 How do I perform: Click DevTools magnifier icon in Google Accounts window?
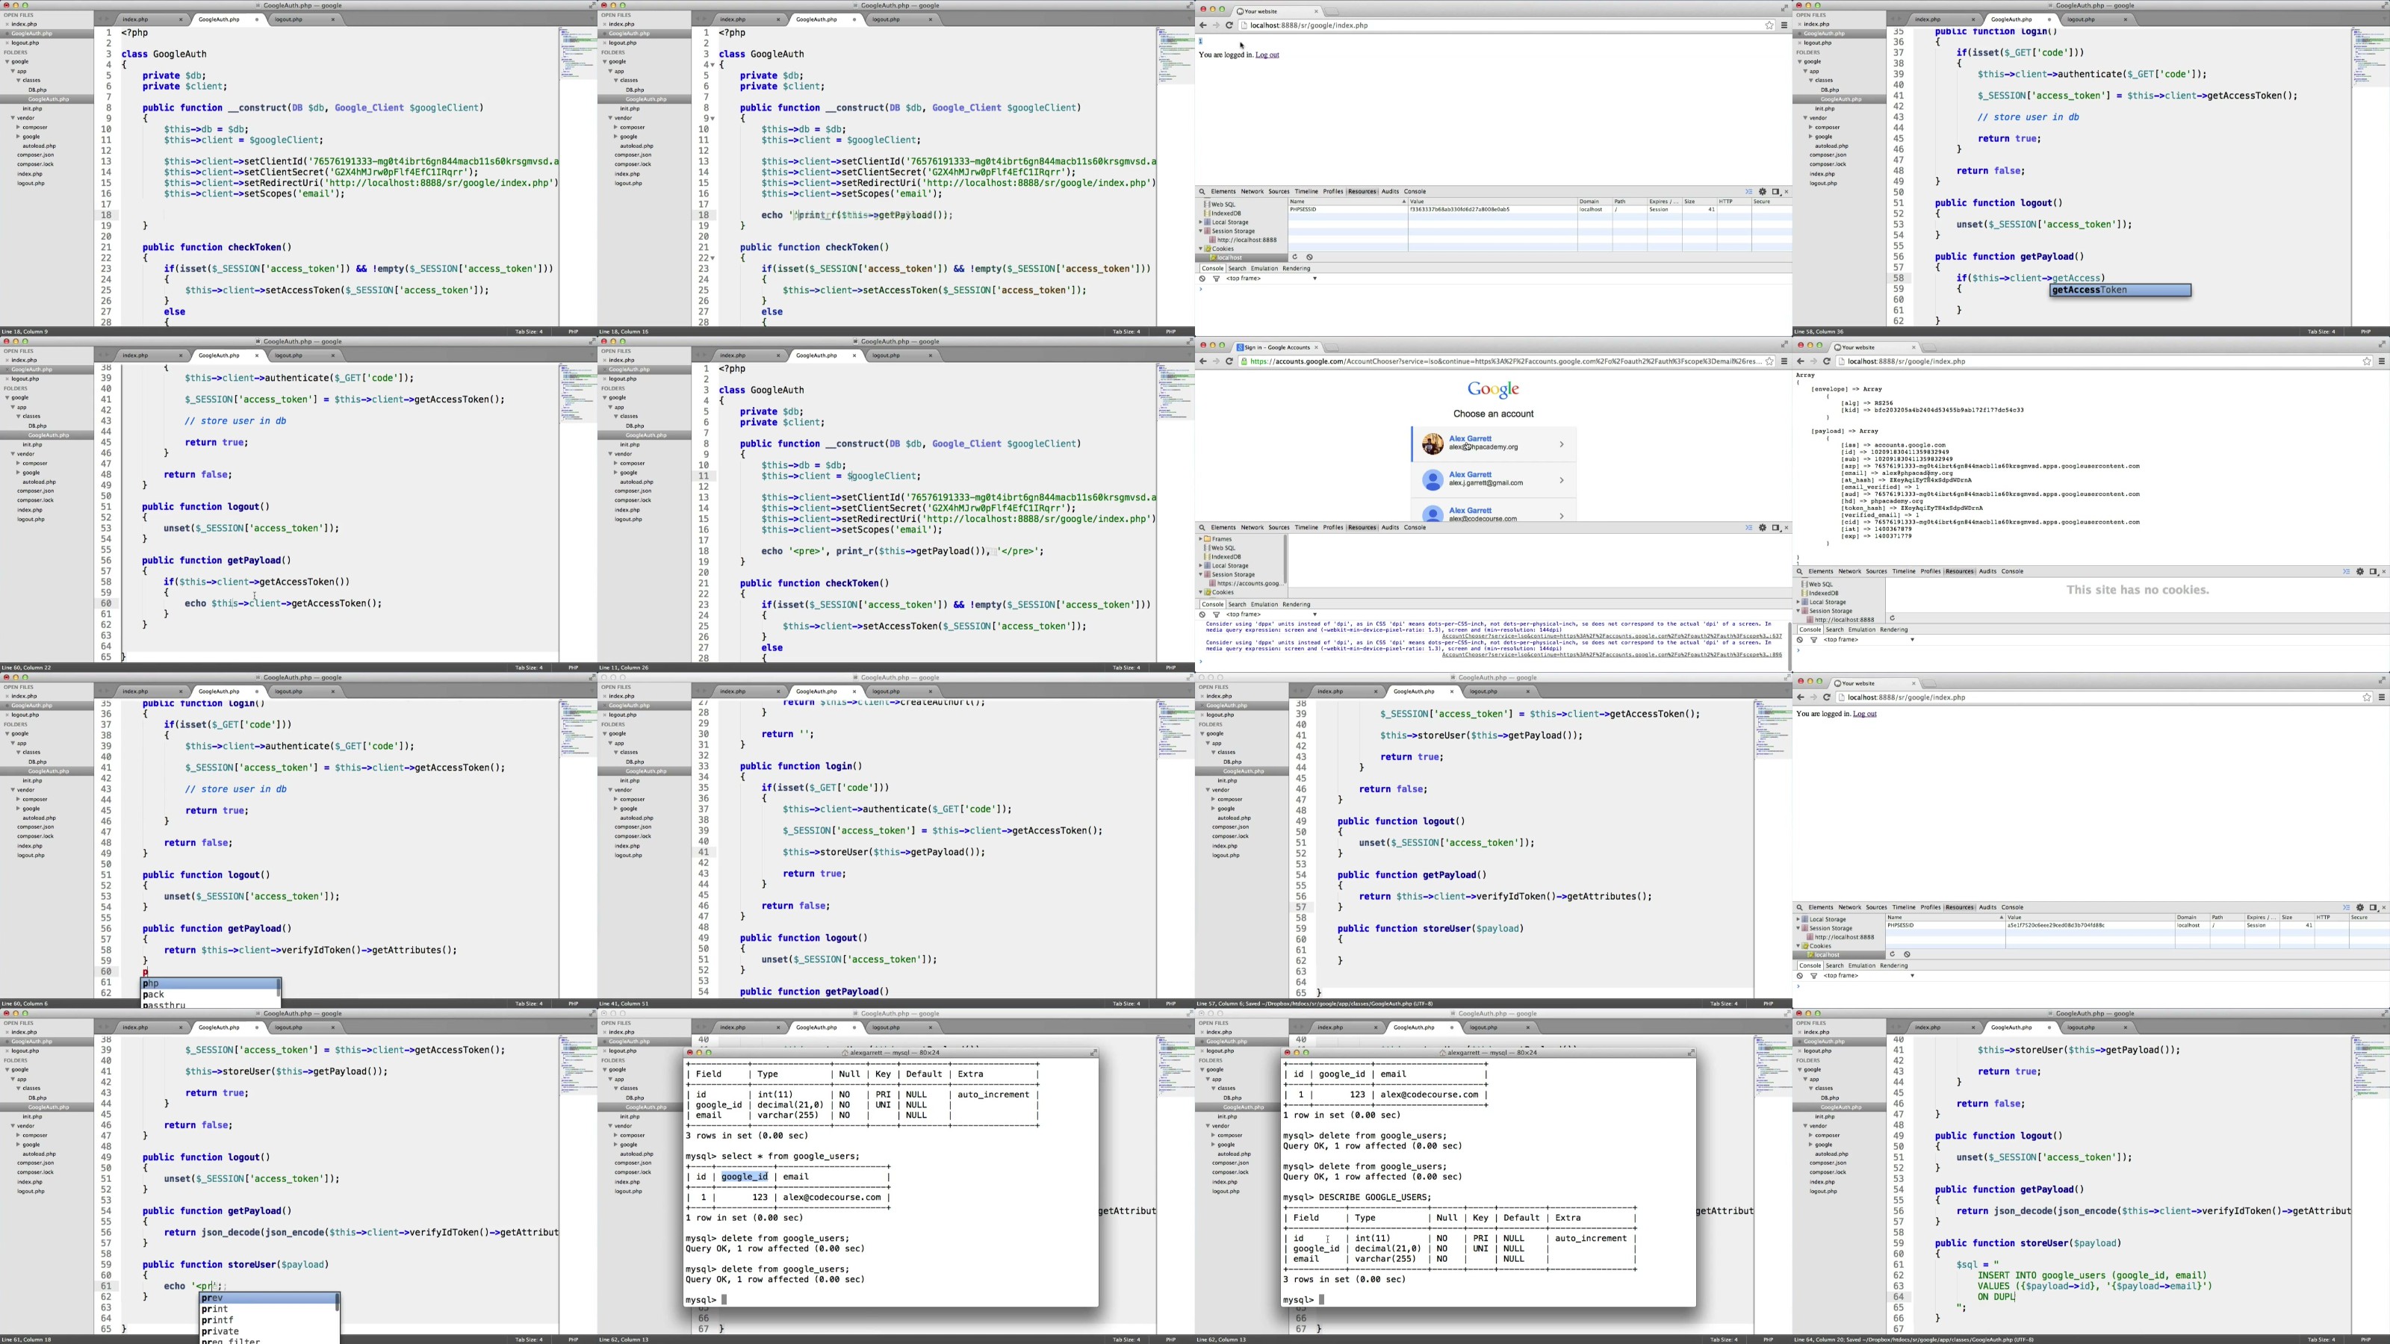point(1202,528)
